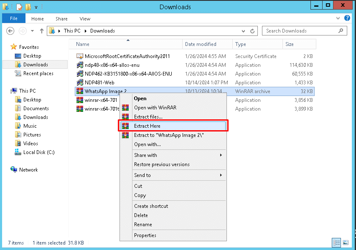356x250 pixels.
Task: Open the Share ribbon tab
Action: (x=61, y=19)
